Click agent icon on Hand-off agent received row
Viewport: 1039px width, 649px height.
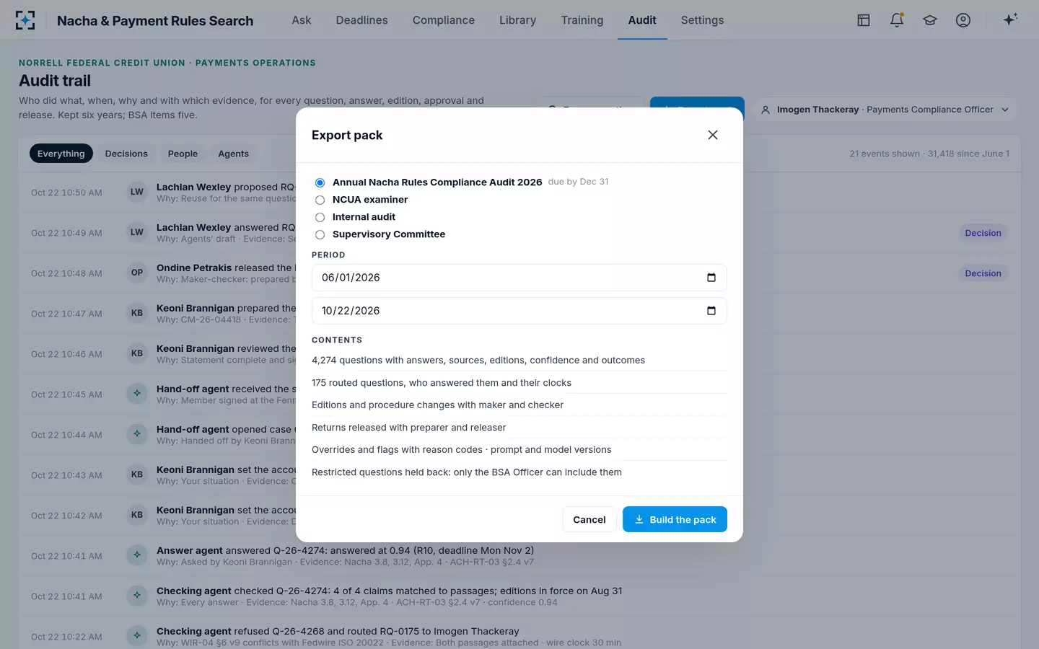coord(137,394)
